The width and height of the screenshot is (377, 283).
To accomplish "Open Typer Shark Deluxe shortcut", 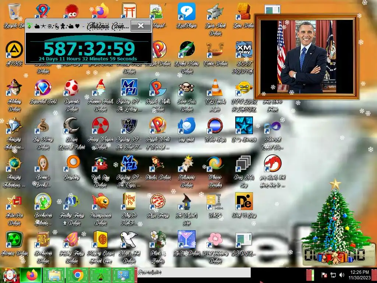I will [215, 11].
